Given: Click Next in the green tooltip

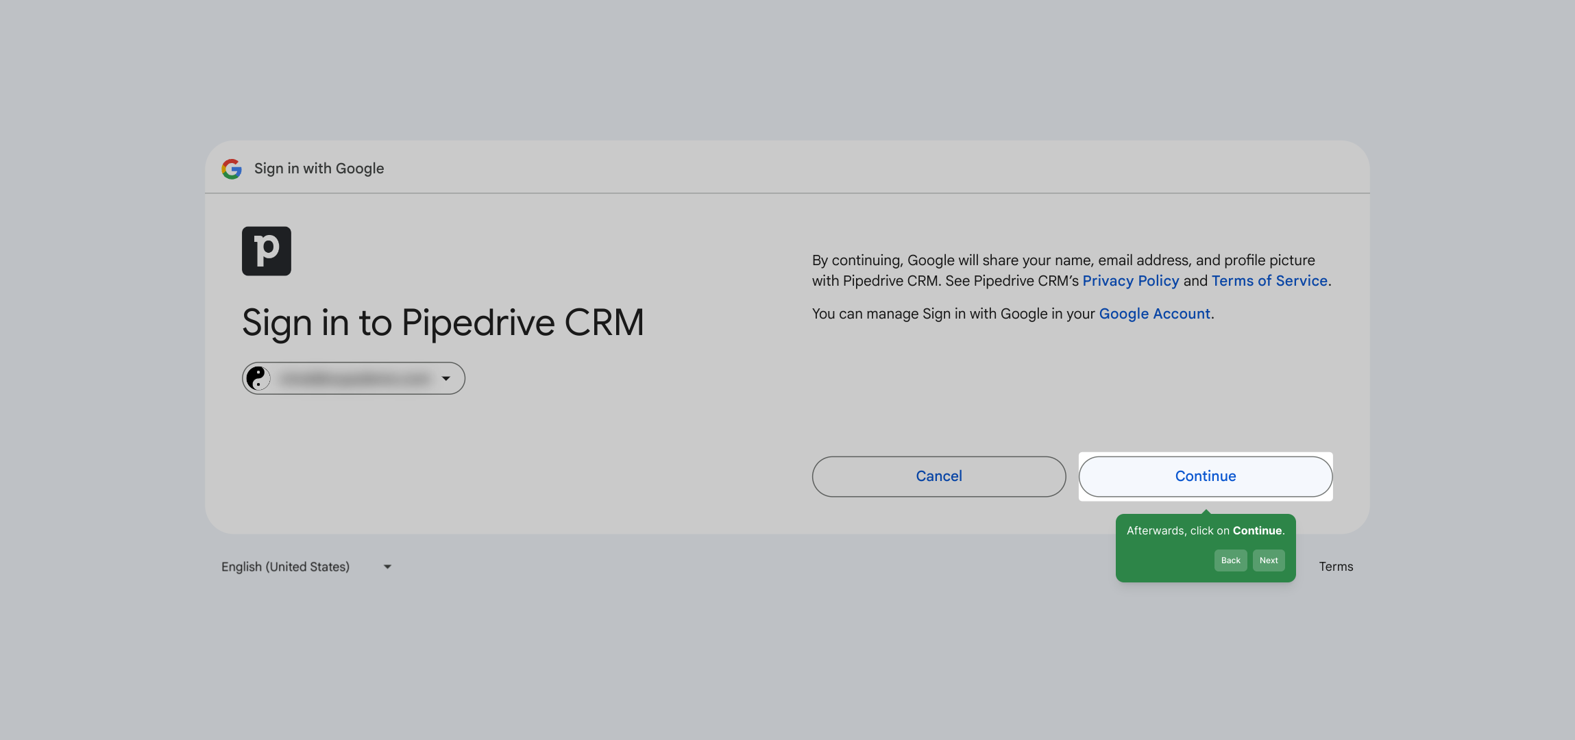Looking at the screenshot, I should [1269, 560].
